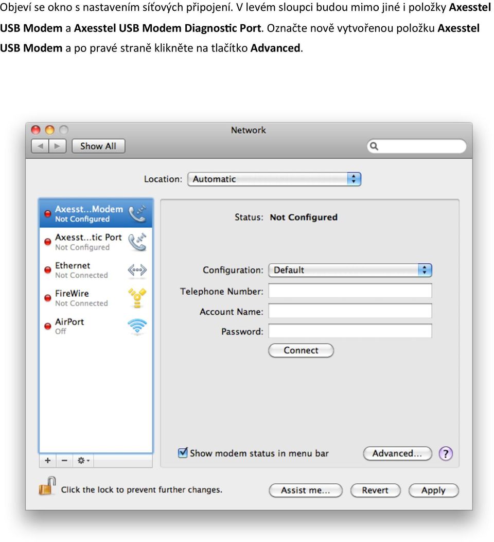Select the AirPort service
Viewport: 494px width, 542px height.
(96, 326)
